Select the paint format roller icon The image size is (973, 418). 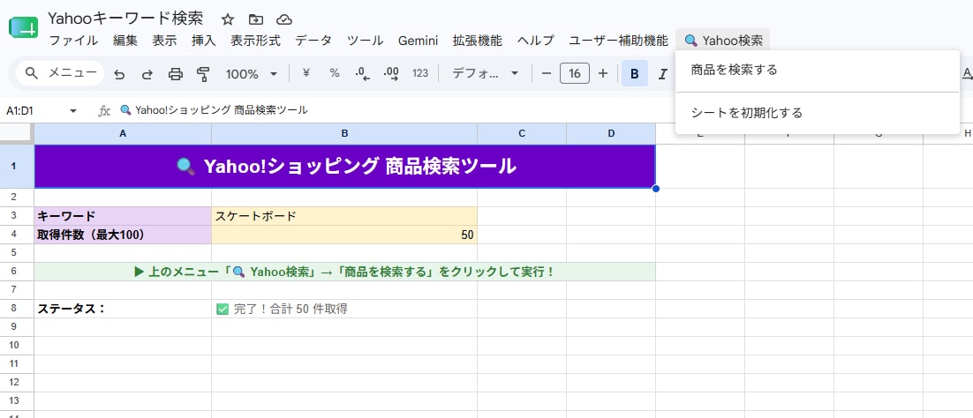203,74
